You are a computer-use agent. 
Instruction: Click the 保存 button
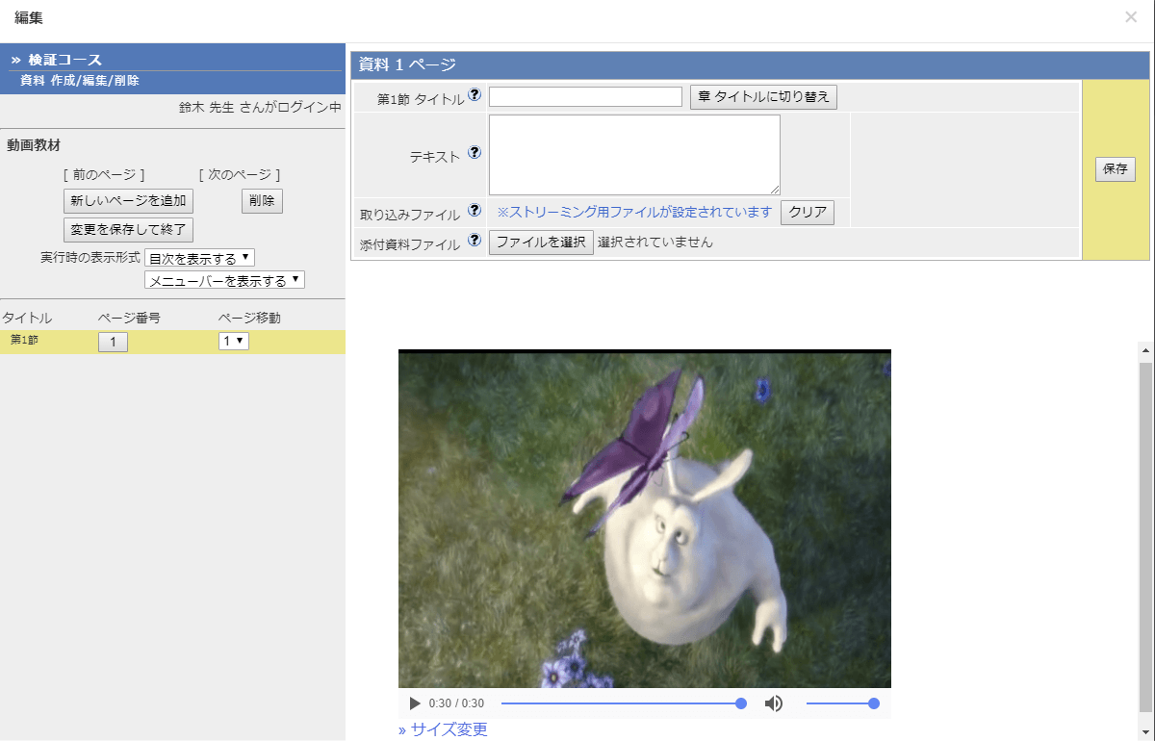[1116, 169]
